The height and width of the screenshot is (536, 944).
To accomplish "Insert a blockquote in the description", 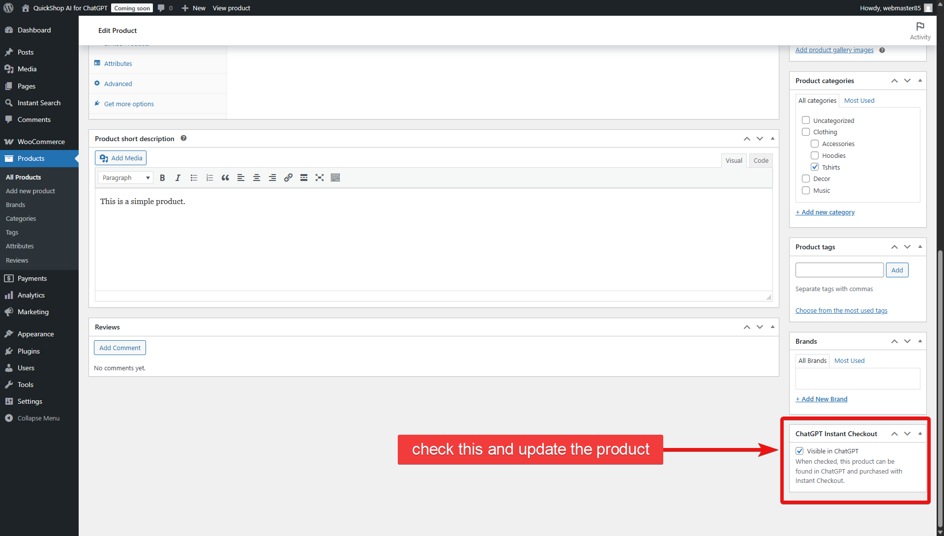I will pos(225,178).
